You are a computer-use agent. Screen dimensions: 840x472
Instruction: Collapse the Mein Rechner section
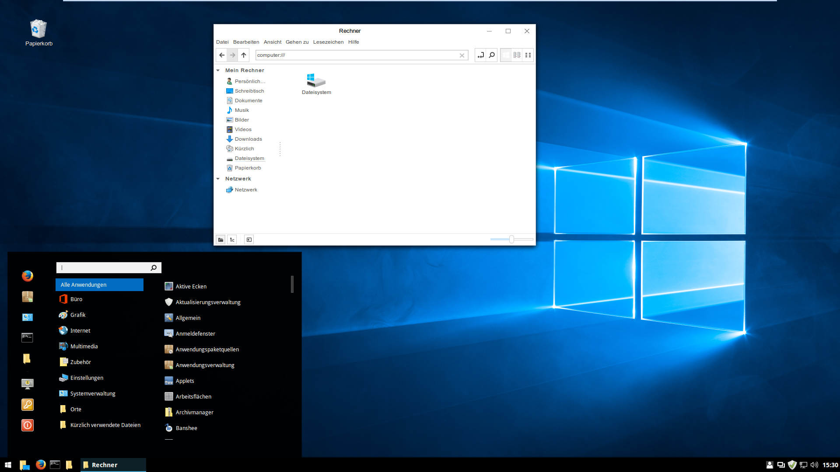point(218,70)
